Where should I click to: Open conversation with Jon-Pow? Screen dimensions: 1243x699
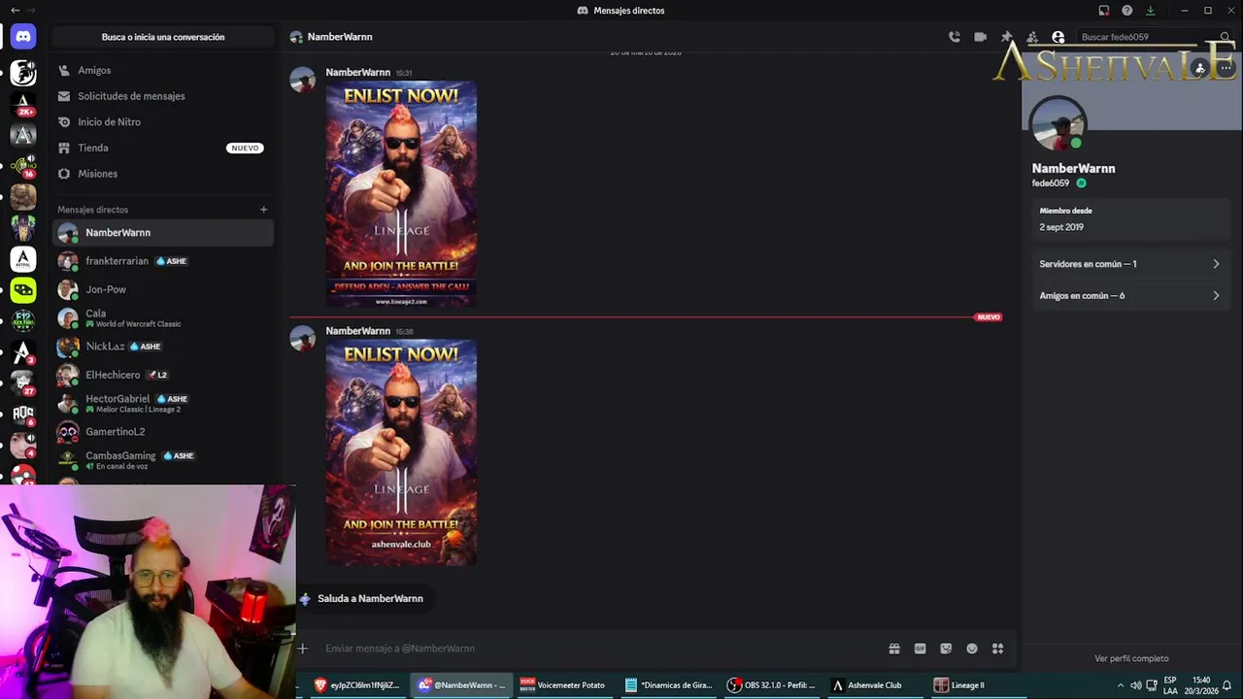pos(163,289)
